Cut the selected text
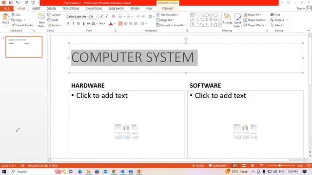The width and height of the screenshot is (312, 175). click(x=16, y=15)
